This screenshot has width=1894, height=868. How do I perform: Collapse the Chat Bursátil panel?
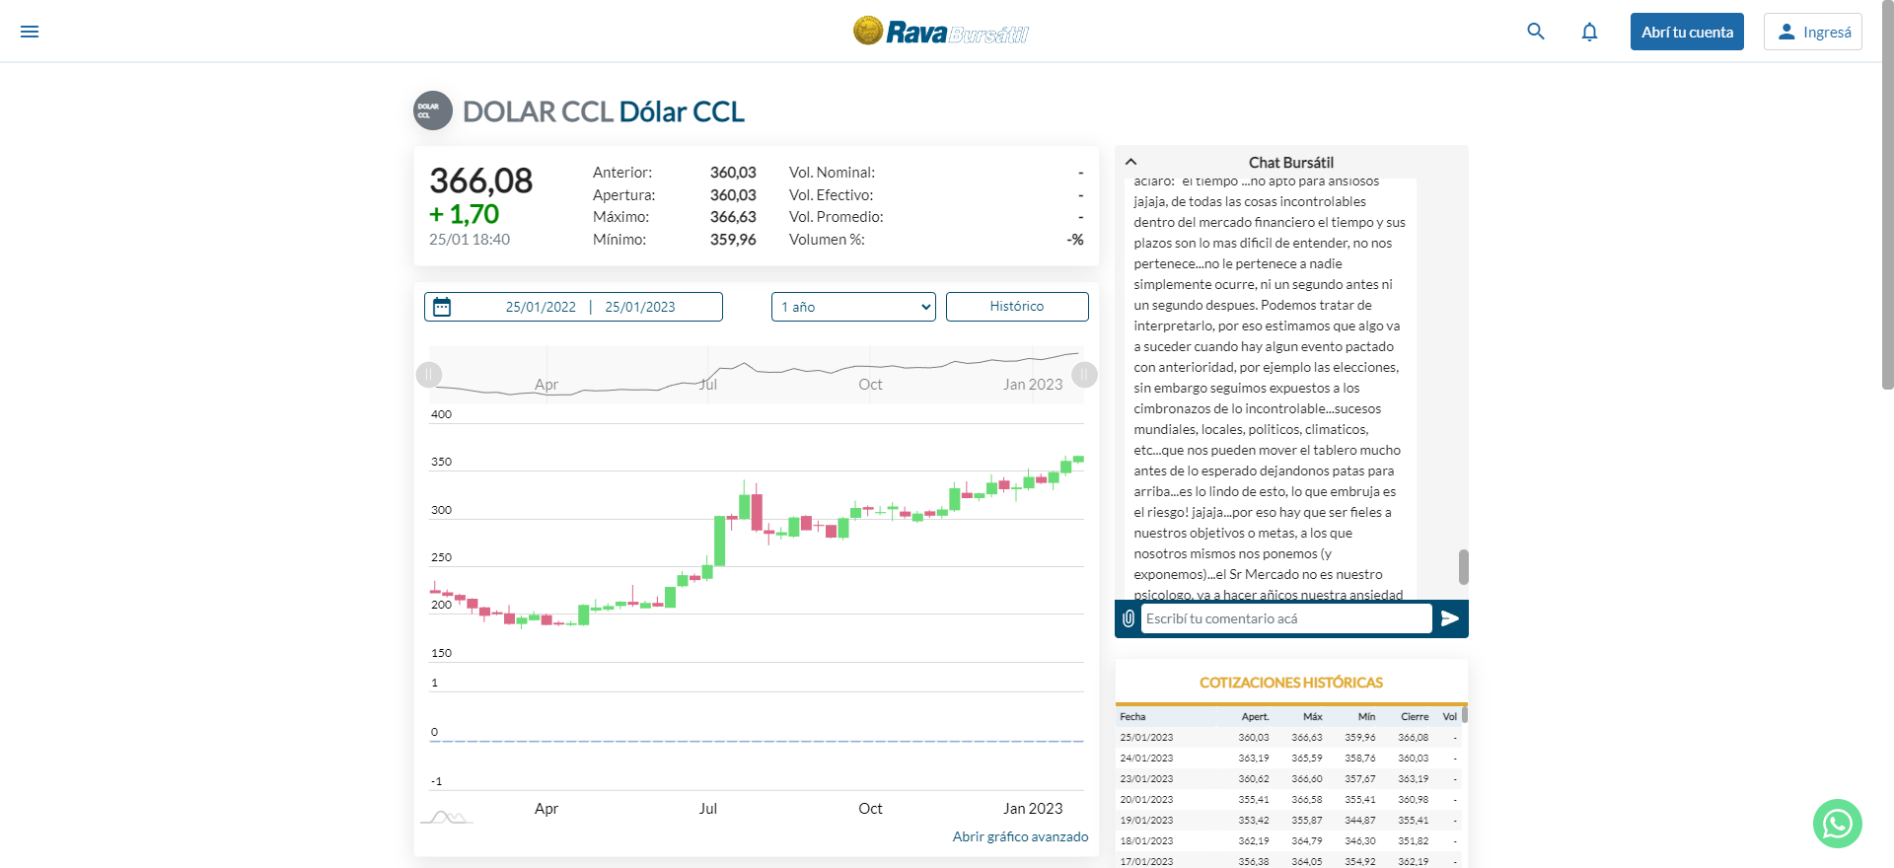1131,162
